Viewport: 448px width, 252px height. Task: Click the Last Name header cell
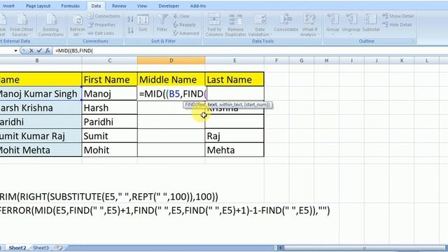234,79
